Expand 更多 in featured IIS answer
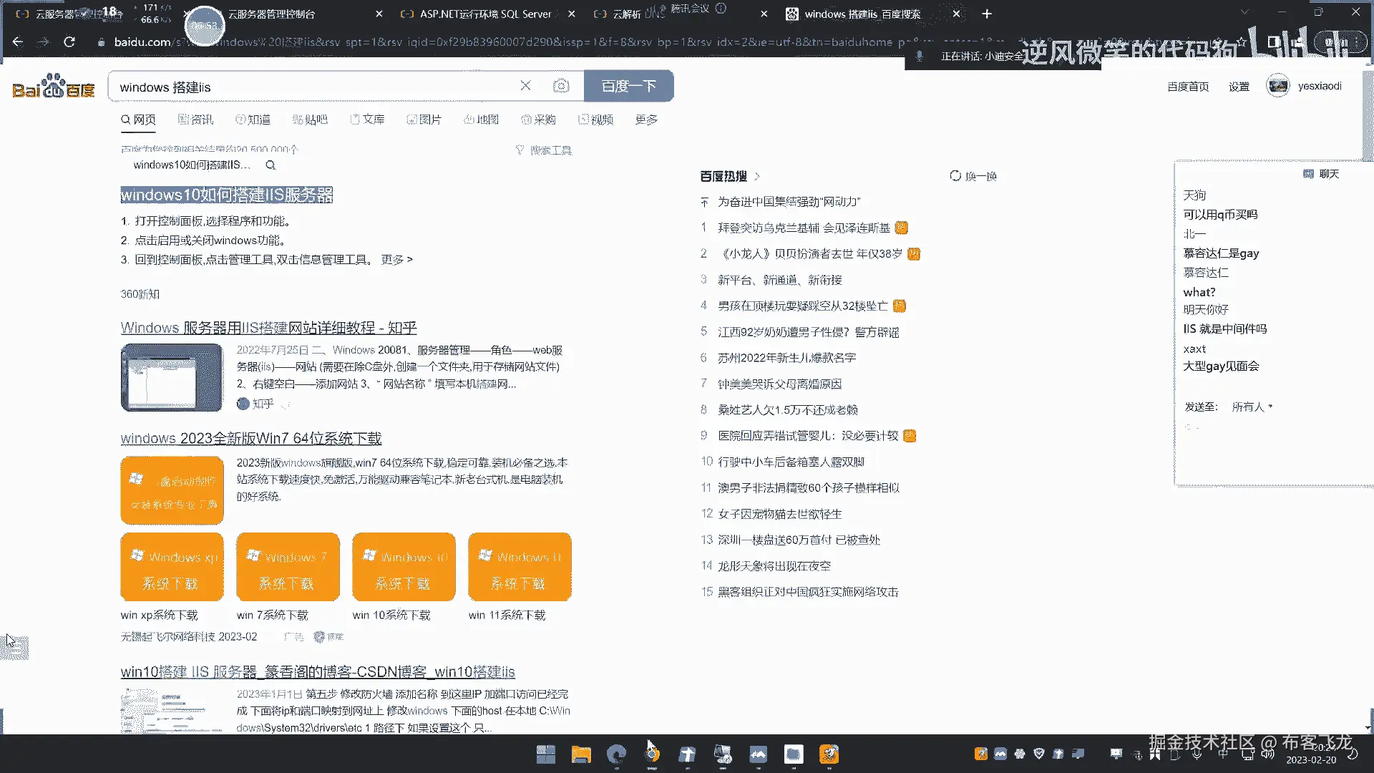The image size is (1374, 773). (396, 260)
